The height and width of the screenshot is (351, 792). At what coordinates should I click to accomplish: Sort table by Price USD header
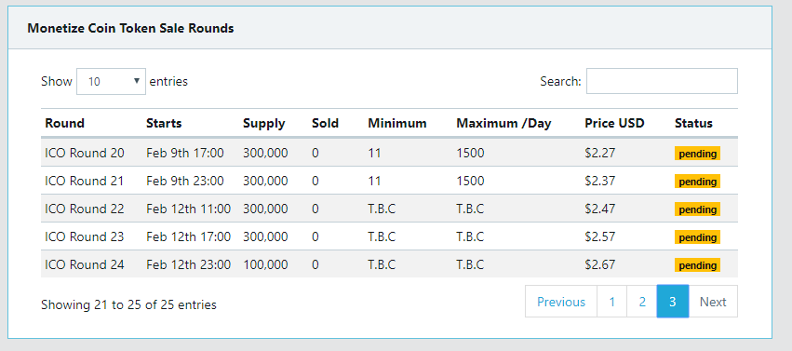tap(615, 123)
